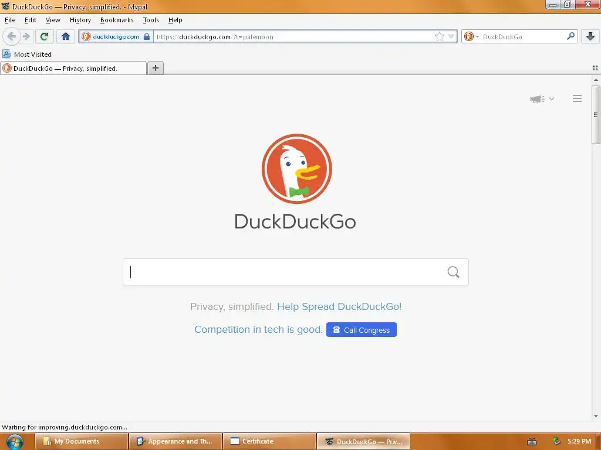Bookmark this page with the star icon
Image resolution: width=601 pixels, height=450 pixels.
point(439,36)
